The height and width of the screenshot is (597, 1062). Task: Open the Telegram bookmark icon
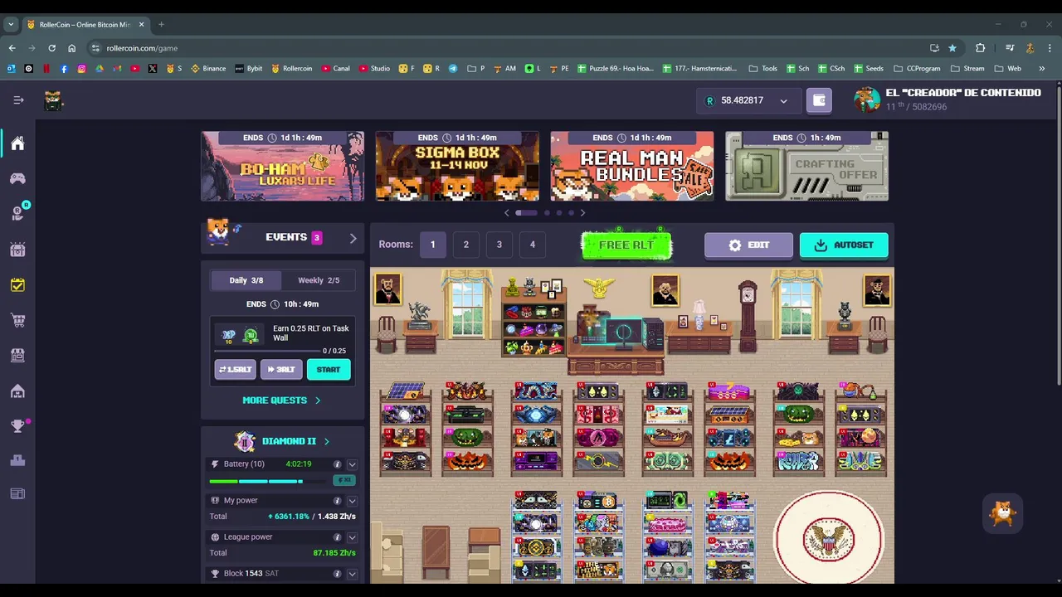pyautogui.click(x=453, y=68)
